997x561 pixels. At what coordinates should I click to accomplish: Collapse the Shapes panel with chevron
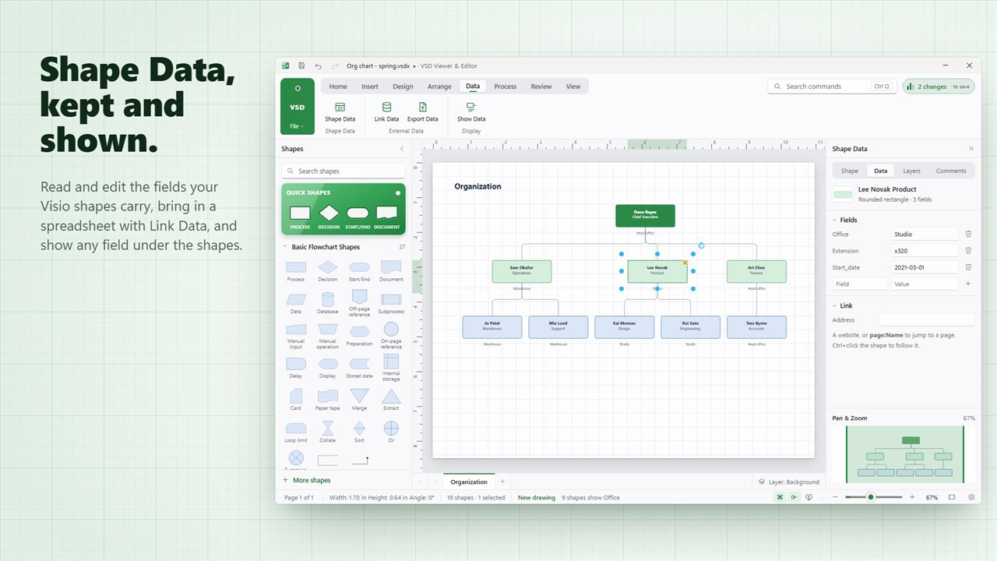point(402,148)
